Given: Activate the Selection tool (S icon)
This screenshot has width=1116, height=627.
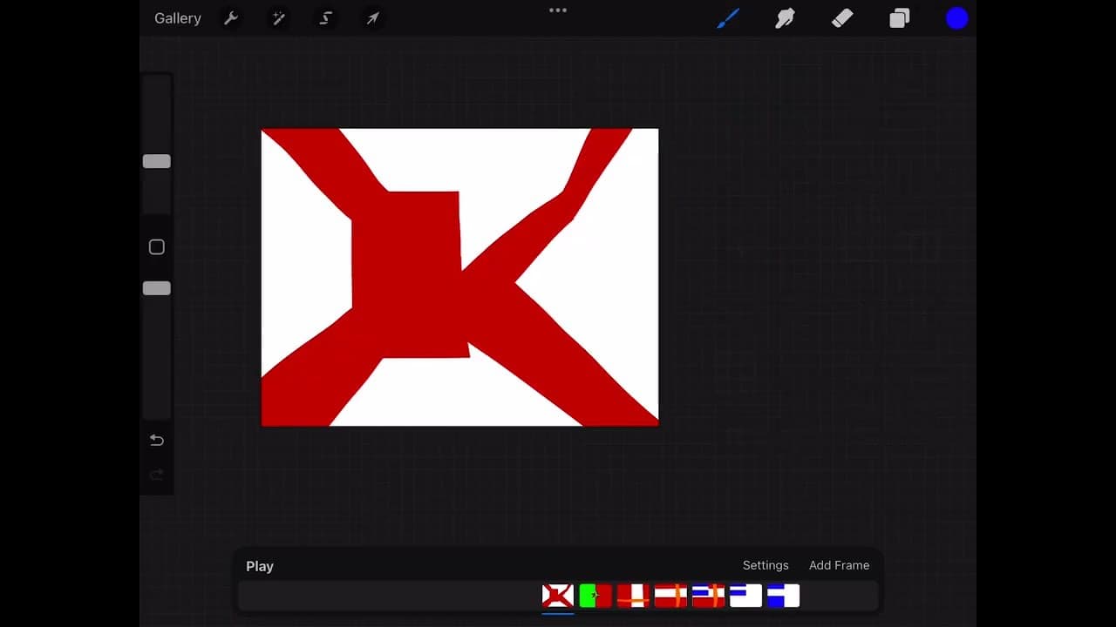Looking at the screenshot, I should point(326,18).
